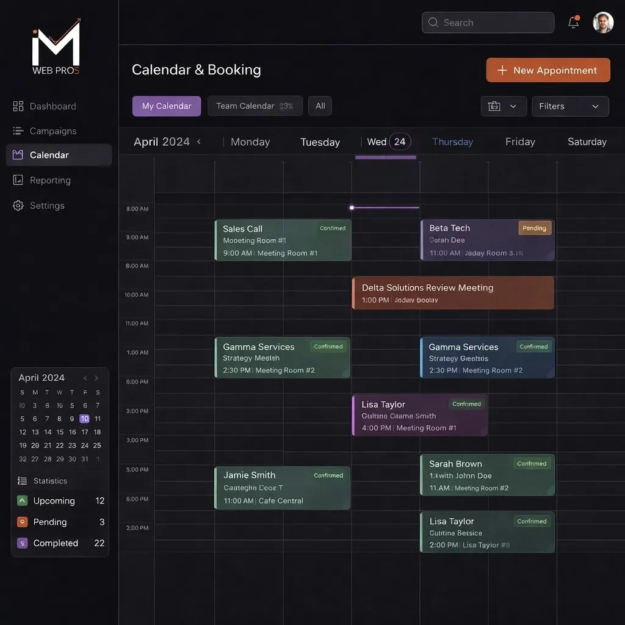Go to next month in the mini calendar
The width and height of the screenshot is (625, 625).
point(96,377)
